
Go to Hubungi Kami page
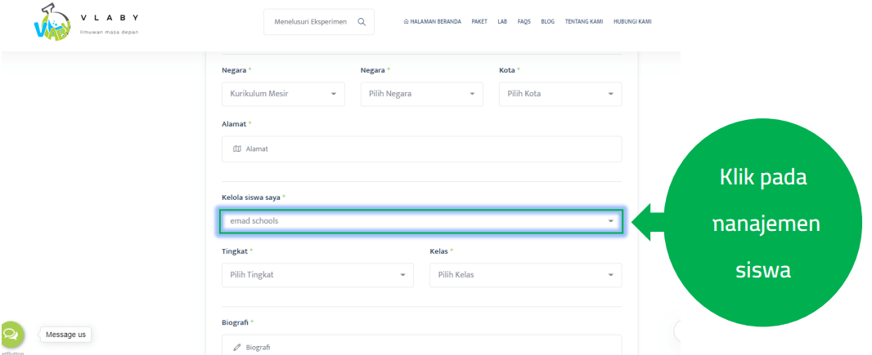(632, 22)
